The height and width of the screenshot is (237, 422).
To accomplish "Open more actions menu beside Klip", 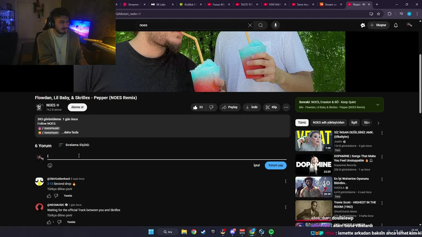I will [286, 107].
